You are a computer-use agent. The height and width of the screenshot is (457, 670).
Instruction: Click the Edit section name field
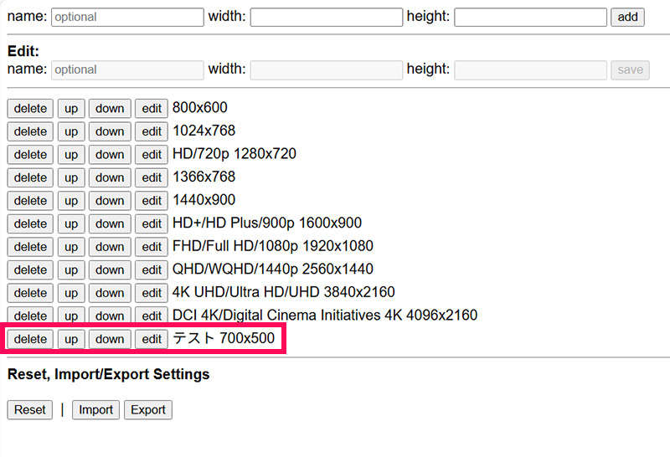(127, 70)
